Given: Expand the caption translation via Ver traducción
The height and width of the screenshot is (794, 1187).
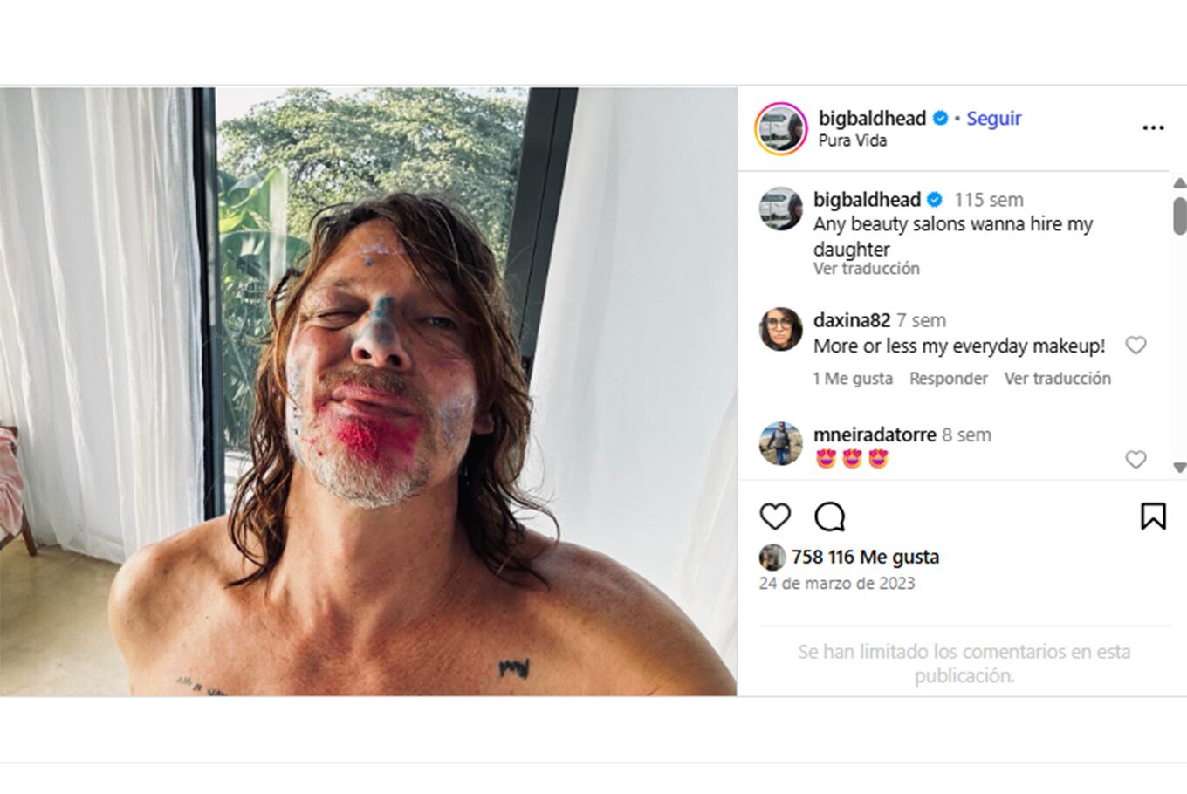Looking at the screenshot, I should (866, 269).
